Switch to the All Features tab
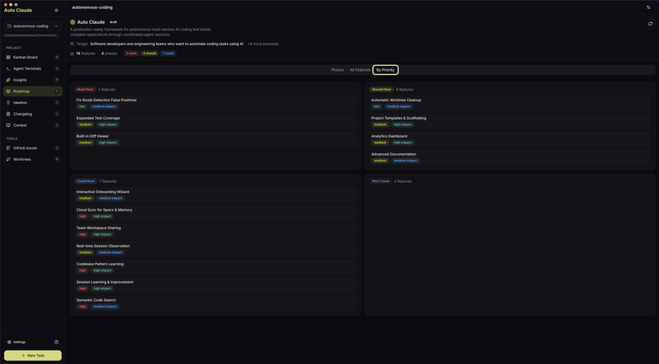 point(360,70)
